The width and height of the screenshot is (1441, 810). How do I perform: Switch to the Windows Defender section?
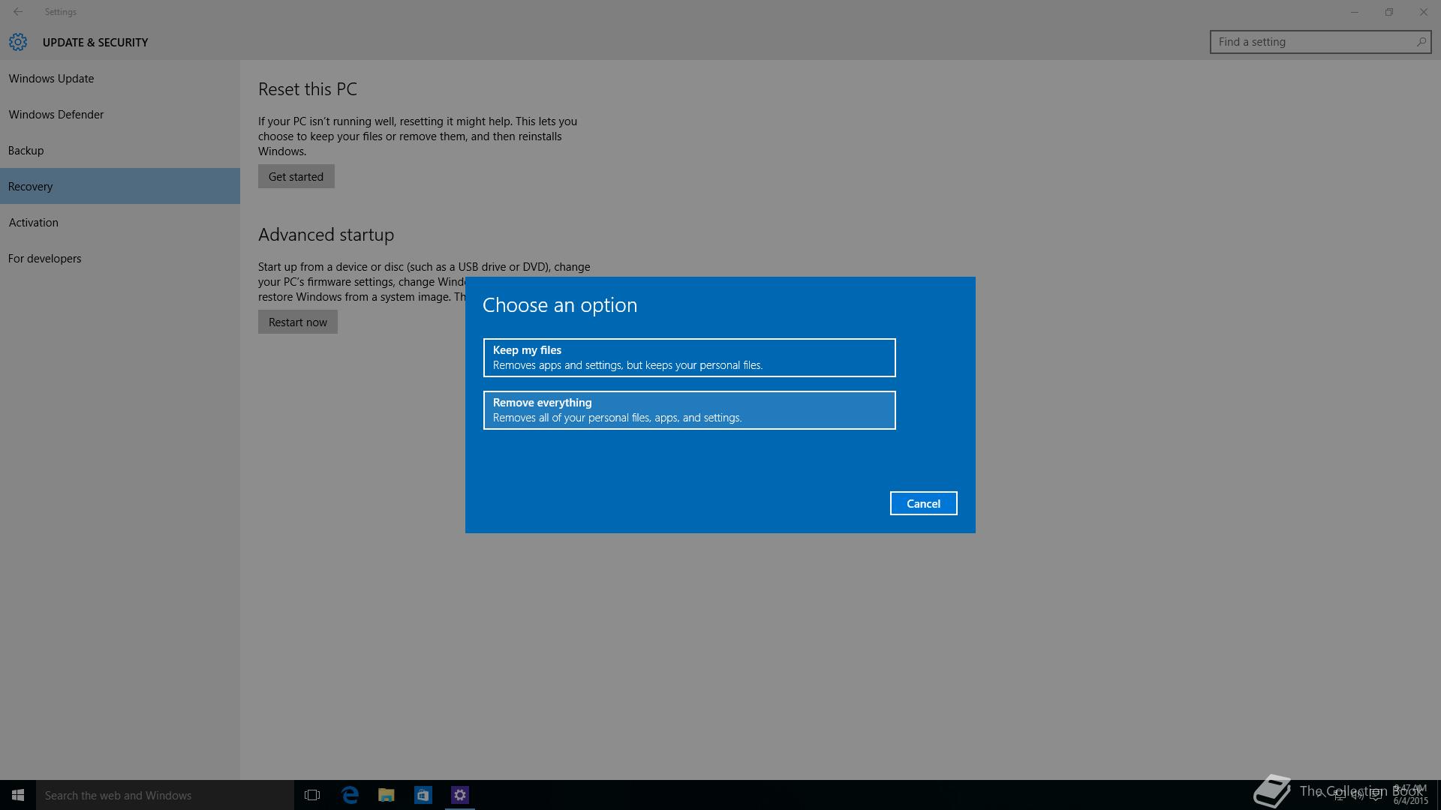tap(56, 115)
